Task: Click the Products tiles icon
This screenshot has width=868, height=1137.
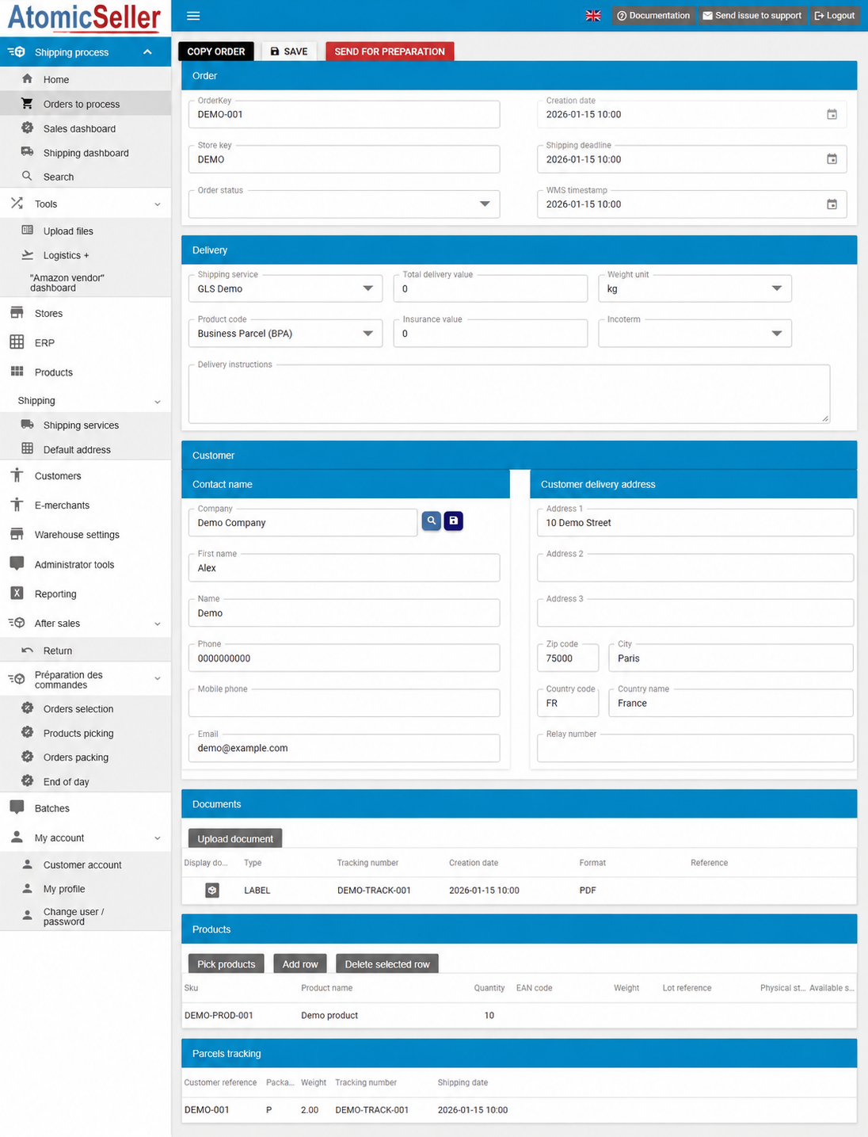Action: click(x=17, y=372)
